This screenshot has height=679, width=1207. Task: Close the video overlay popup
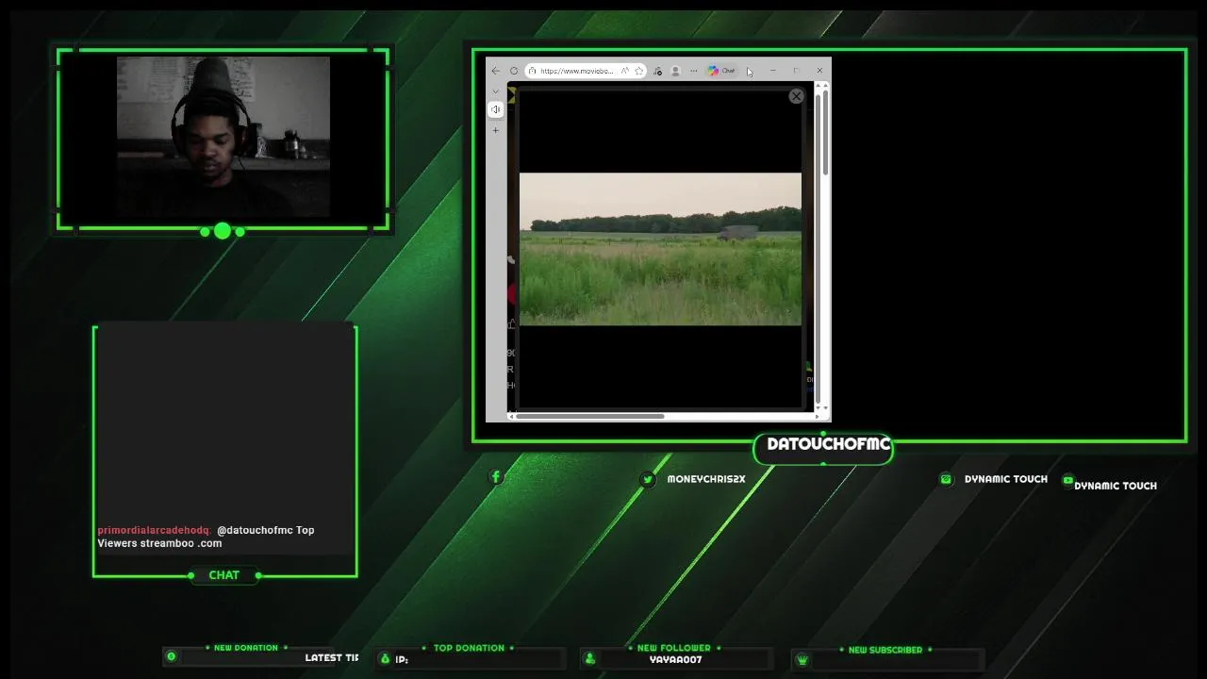[x=796, y=96]
